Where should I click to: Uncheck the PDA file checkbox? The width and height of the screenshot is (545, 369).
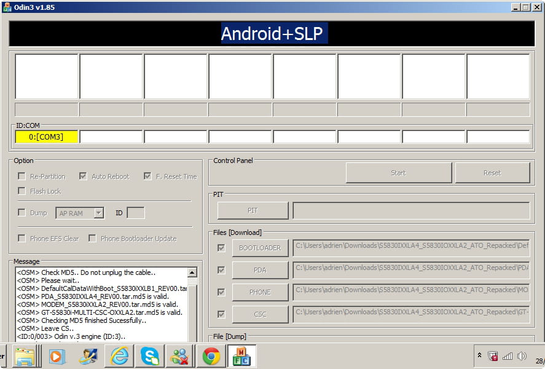click(221, 270)
